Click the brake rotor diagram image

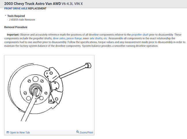[49, 93]
